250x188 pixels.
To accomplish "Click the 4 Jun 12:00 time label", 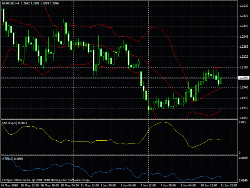I will [x=148, y=186].
